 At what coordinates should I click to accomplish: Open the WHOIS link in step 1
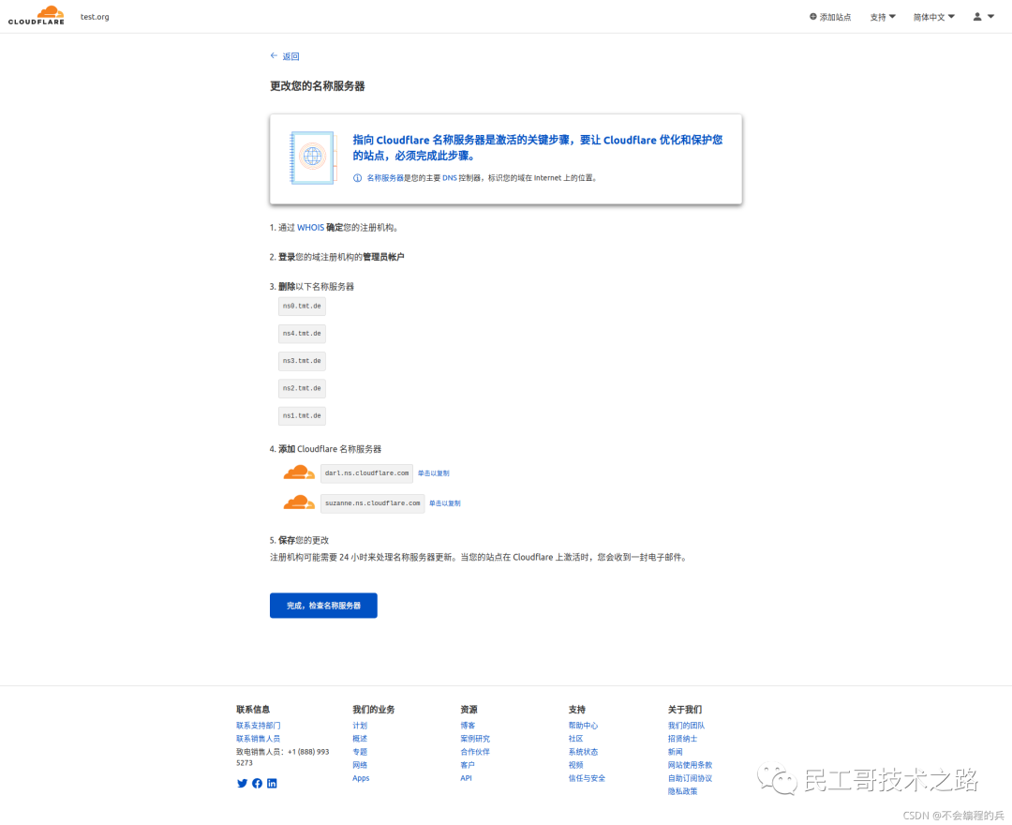coord(310,227)
